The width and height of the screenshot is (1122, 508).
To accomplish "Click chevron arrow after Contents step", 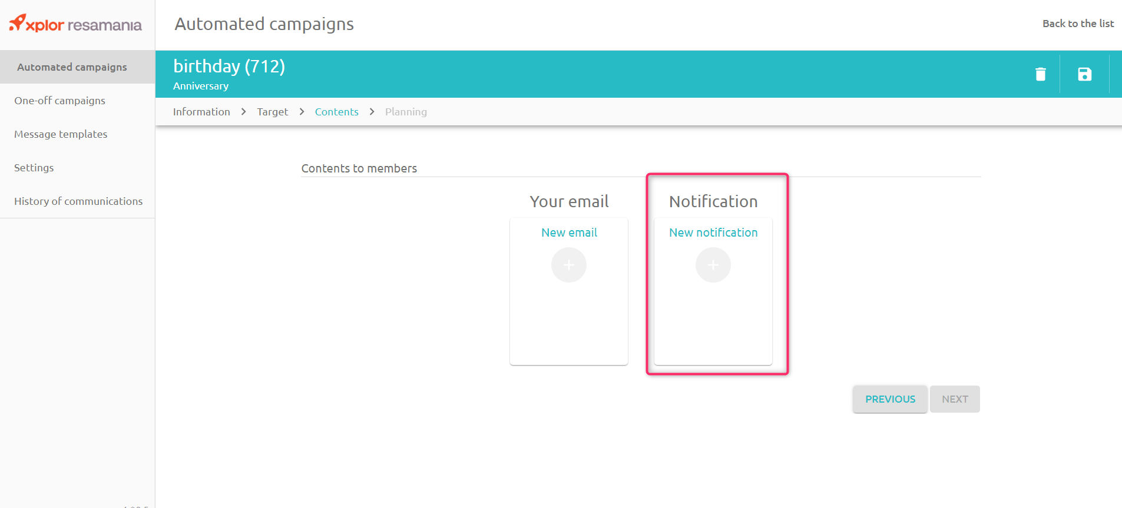I will point(372,112).
